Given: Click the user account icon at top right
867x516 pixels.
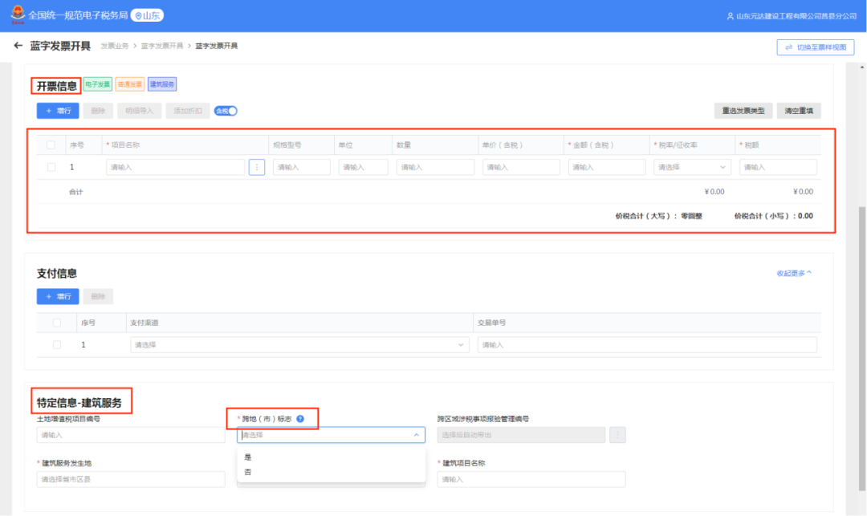Looking at the screenshot, I should pyautogui.click(x=730, y=16).
